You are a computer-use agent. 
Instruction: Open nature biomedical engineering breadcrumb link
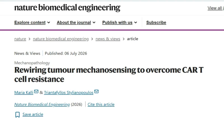61,39
